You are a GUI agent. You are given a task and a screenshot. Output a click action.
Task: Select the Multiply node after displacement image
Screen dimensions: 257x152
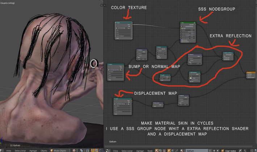coord(184,100)
